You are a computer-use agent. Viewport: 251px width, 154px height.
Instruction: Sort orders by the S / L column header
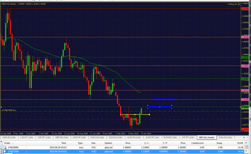tap(146, 143)
